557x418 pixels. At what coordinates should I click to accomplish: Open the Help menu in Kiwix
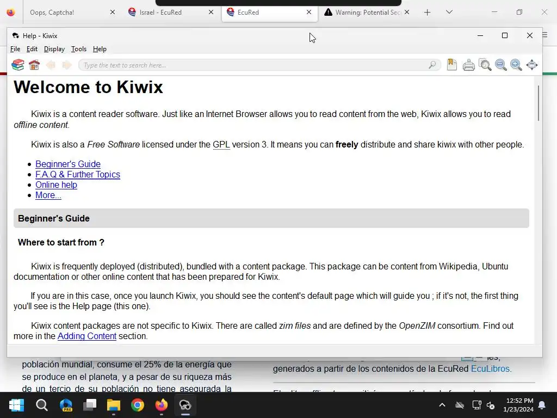(100, 49)
